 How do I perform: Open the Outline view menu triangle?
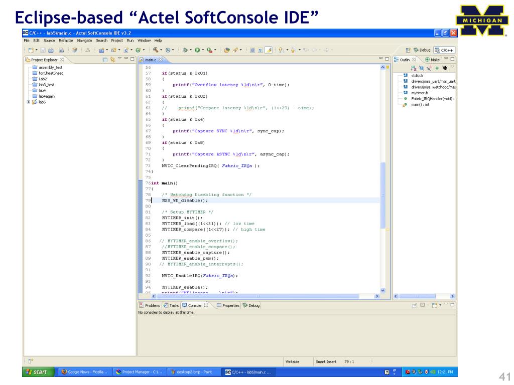click(x=452, y=67)
